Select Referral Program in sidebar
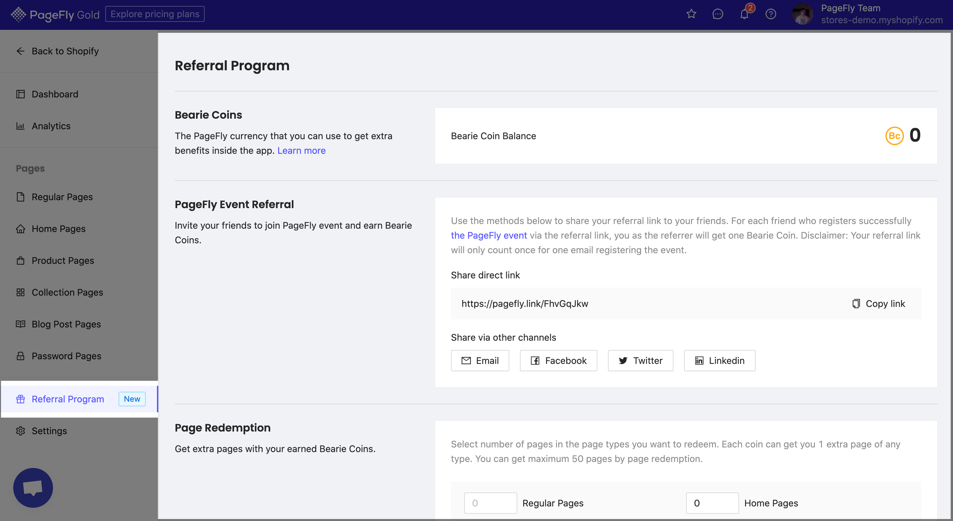 click(x=79, y=399)
